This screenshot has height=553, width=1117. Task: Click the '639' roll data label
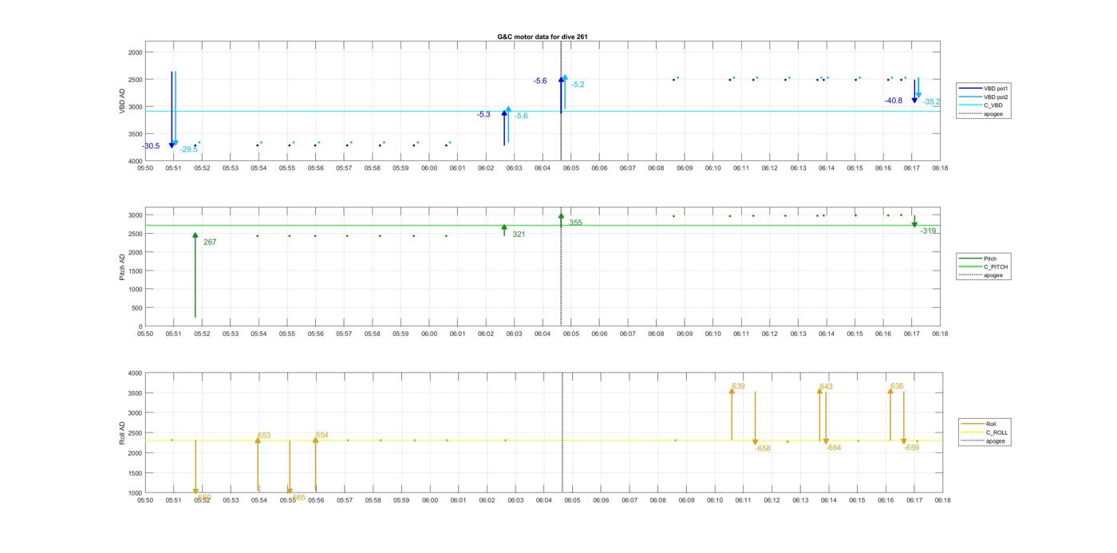(x=738, y=386)
